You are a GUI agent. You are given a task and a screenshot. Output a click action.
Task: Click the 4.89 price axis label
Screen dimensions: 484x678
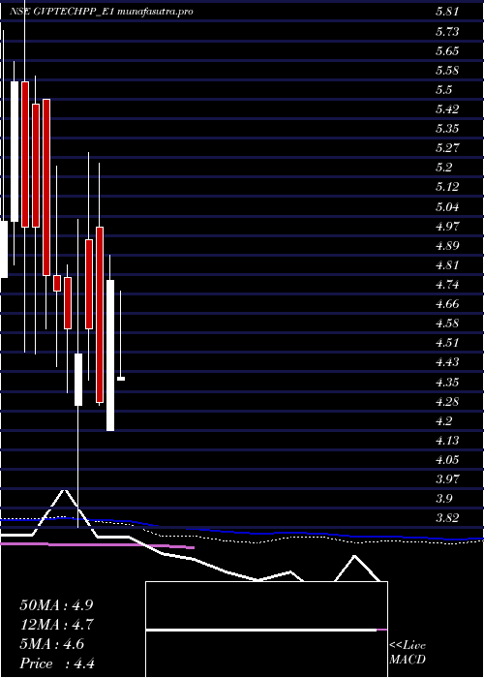[447, 246]
